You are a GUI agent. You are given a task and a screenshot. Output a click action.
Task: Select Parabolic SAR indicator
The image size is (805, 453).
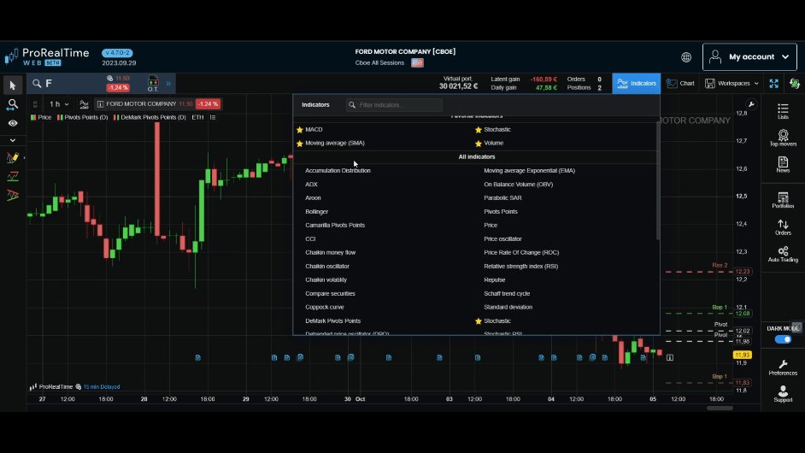(502, 197)
